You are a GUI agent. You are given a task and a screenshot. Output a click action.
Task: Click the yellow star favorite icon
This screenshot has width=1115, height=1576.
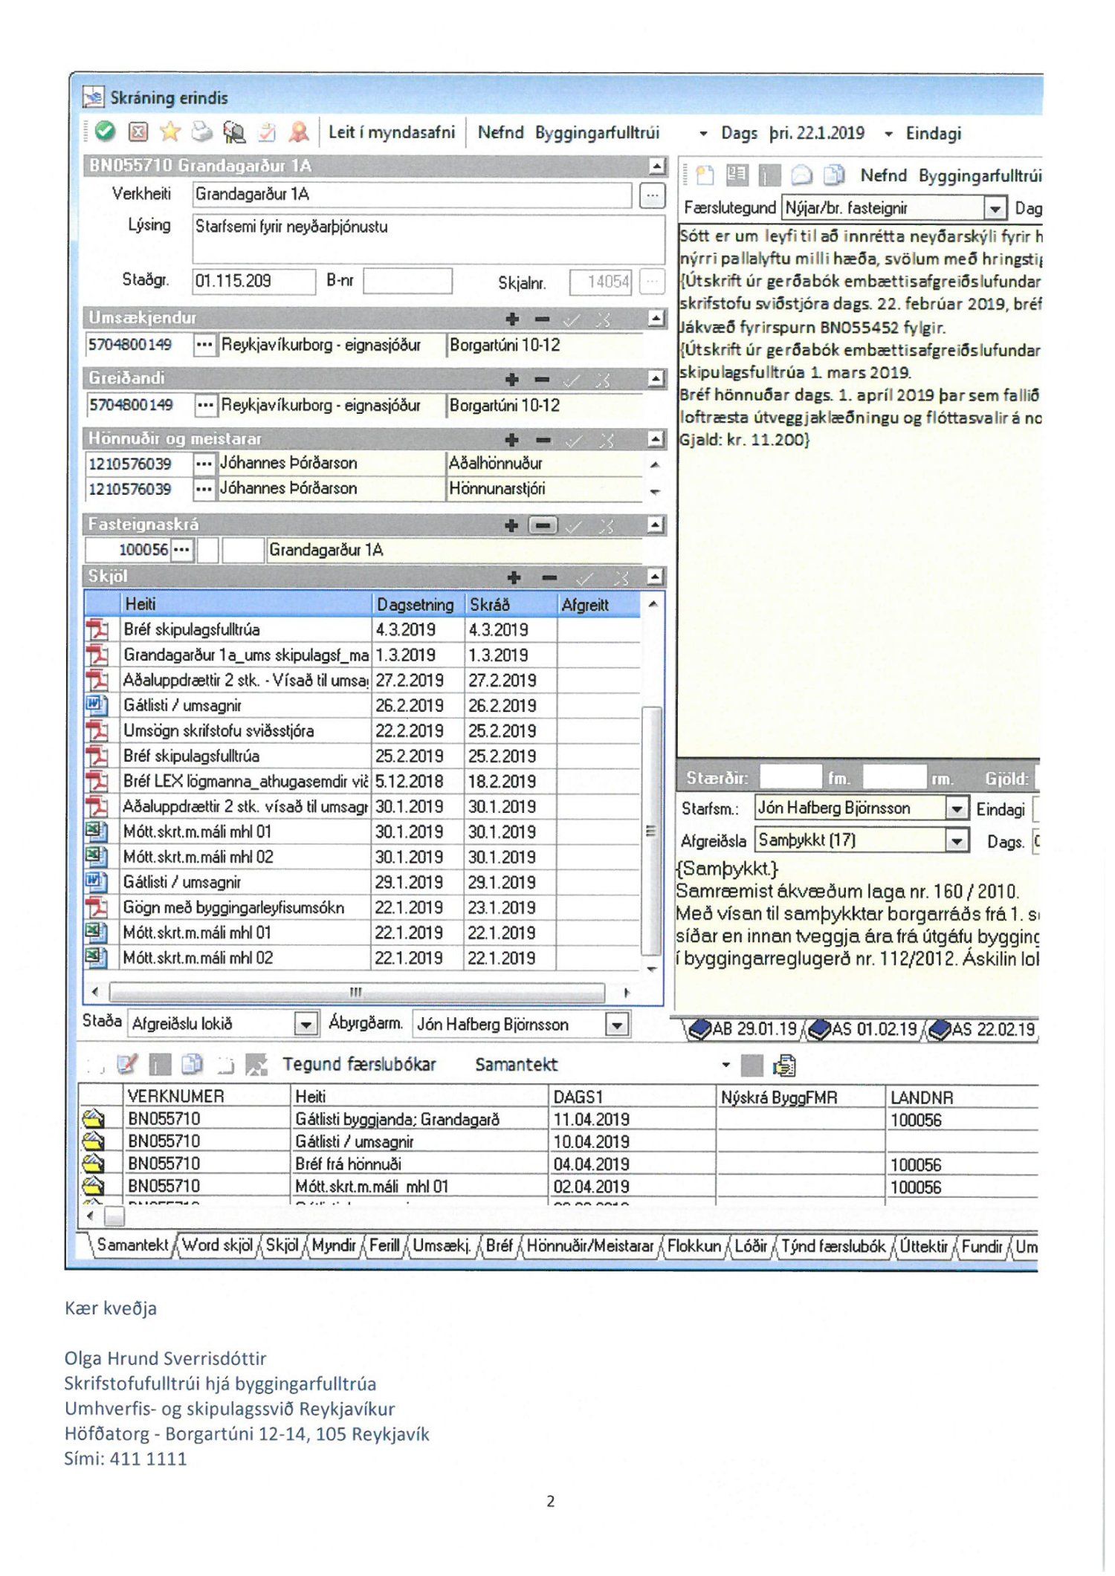coord(170,132)
